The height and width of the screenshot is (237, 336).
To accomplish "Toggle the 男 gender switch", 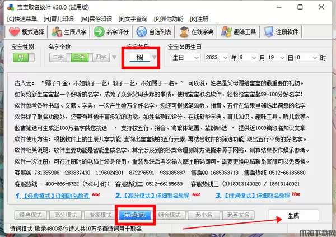I will [x=24, y=58].
